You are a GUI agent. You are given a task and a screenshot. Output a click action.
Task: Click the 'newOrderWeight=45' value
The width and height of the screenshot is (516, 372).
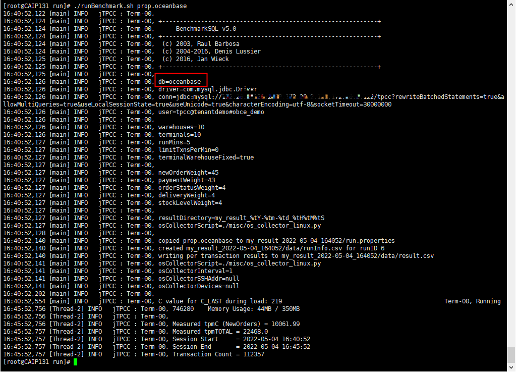point(189,173)
